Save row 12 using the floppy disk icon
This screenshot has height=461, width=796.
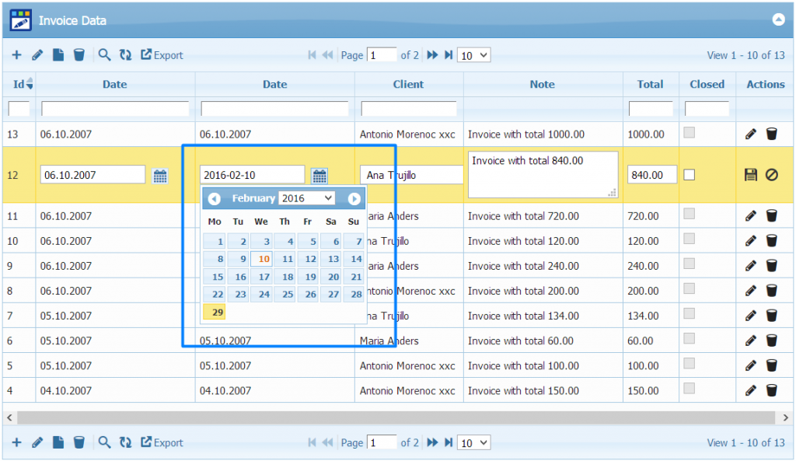click(750, 175)
